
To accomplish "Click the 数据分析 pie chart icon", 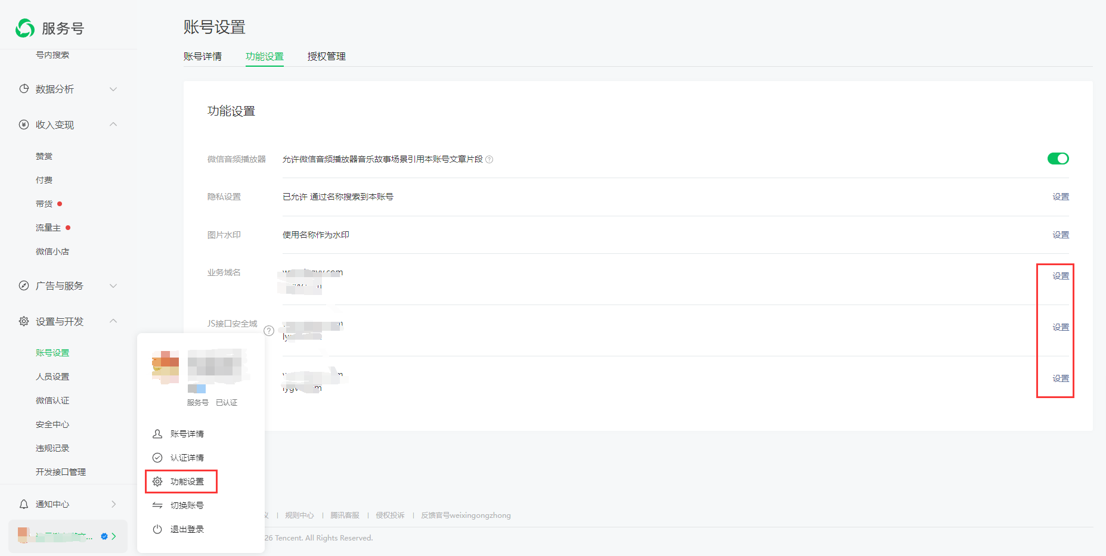I will (x=24, y=89).
